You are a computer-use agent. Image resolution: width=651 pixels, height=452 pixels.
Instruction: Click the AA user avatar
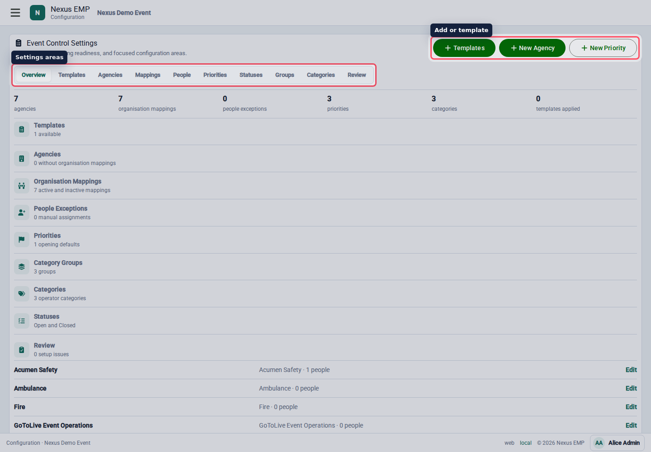click(x=599, y=443)
